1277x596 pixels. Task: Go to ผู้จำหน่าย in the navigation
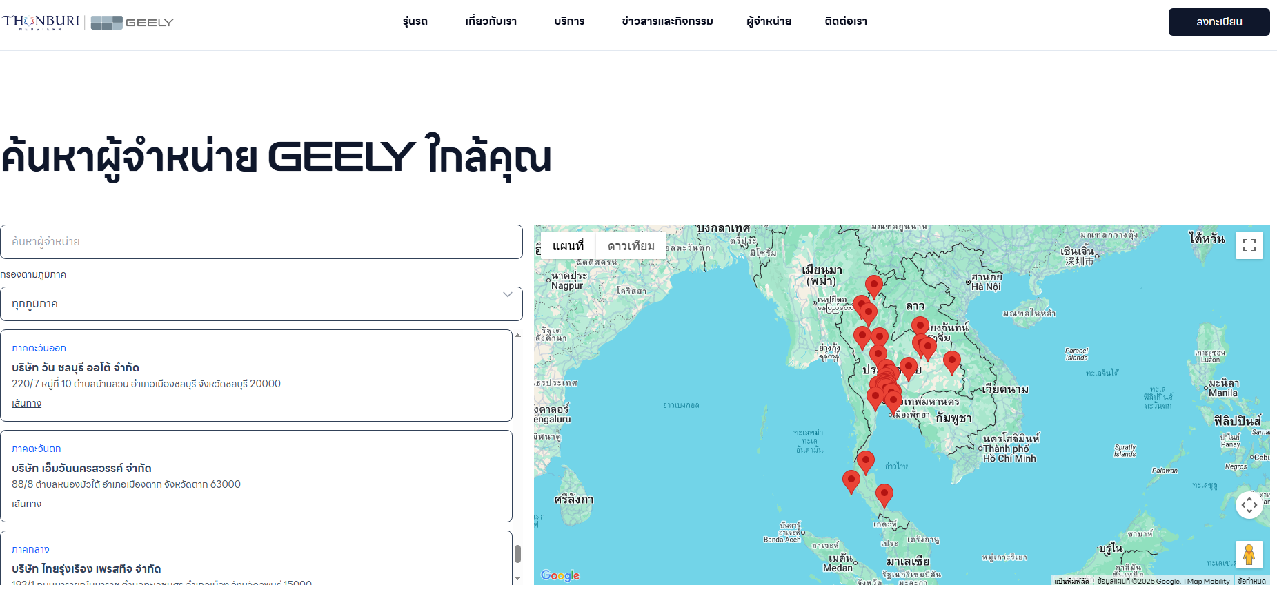pyautogui.click(x=769, y=21)
